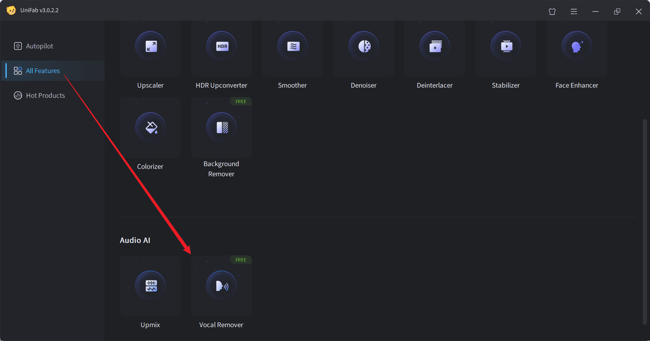650x341 pixels.
Task: Click the Audio AI section heading
Action: pos(135,240)
